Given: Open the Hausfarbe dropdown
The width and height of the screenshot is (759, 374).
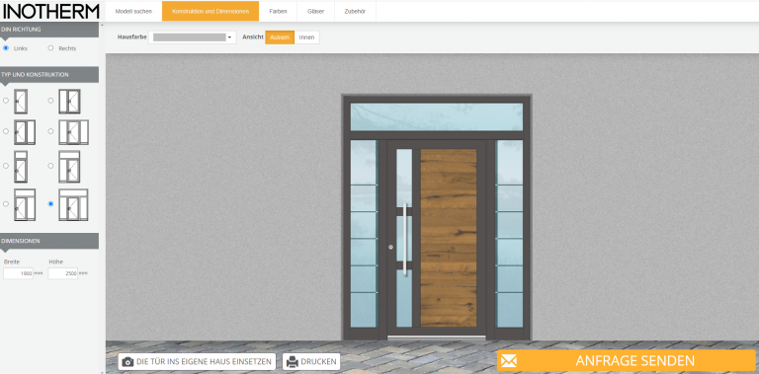Looking at the screenshot, I should pyautogui.click(x=192, y=37).
